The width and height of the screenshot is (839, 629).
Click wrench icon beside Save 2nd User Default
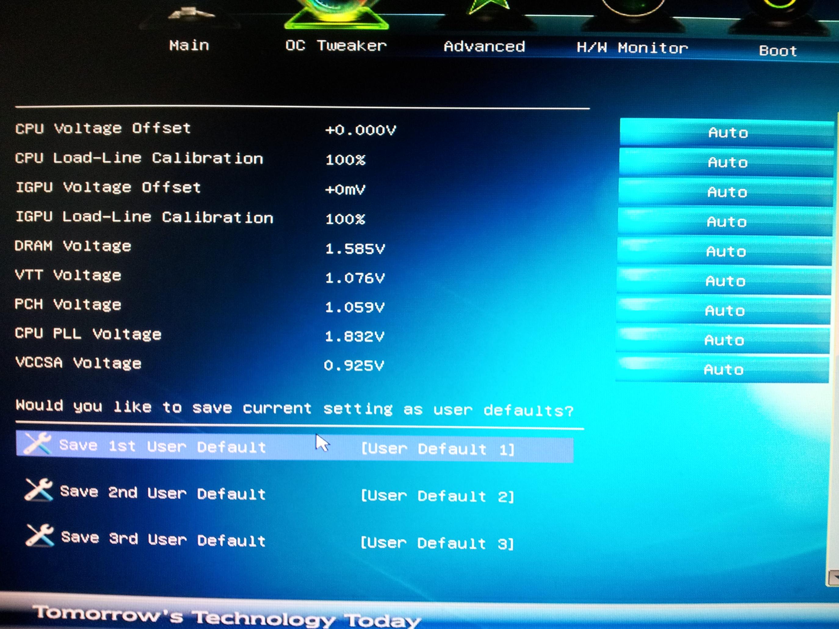(38, 490)
